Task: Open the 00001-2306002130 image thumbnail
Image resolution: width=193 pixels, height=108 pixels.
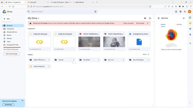Action: [x=114, y=42]
